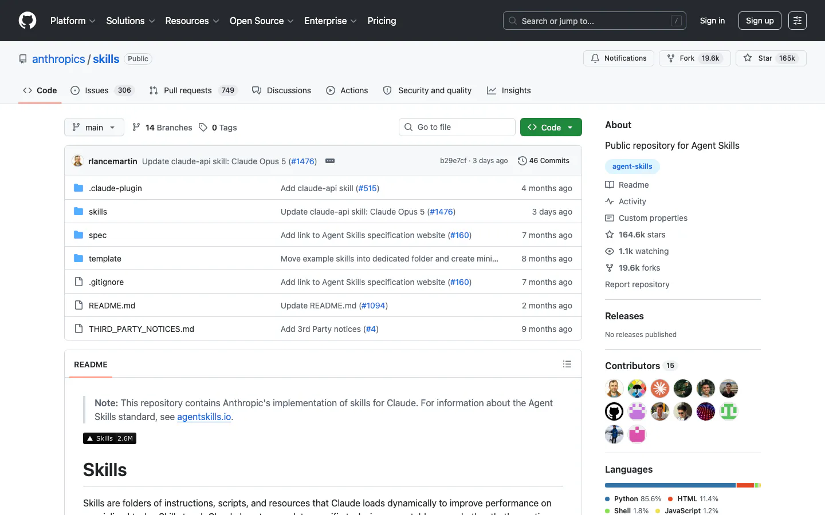This screenshot has height=515, width=825.
Task: Open the template folder
Action: click(105, 259)
